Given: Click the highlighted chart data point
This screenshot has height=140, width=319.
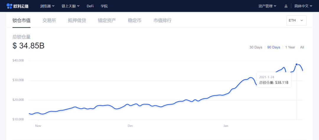Looking at the screenshot, I should tap(297, 64).
